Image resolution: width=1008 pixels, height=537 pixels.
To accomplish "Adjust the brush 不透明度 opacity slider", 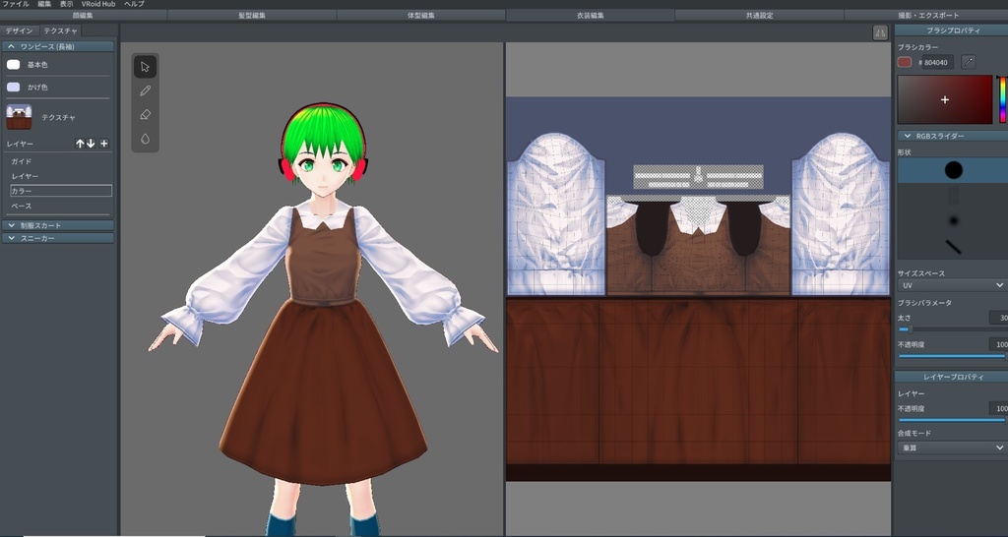I will pos(953,356).
